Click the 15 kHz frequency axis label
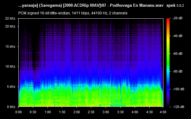 pyautogui.click(x=10, y=46)
